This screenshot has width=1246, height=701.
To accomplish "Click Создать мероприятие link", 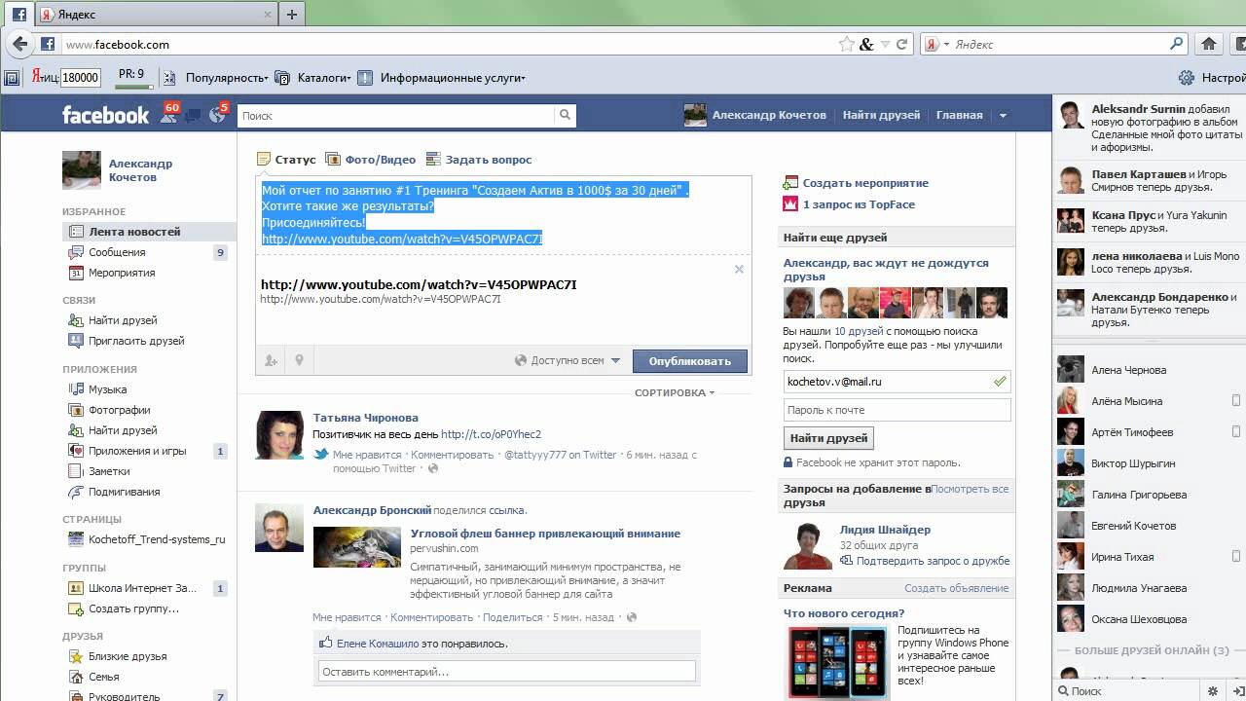I will point(865,183).
